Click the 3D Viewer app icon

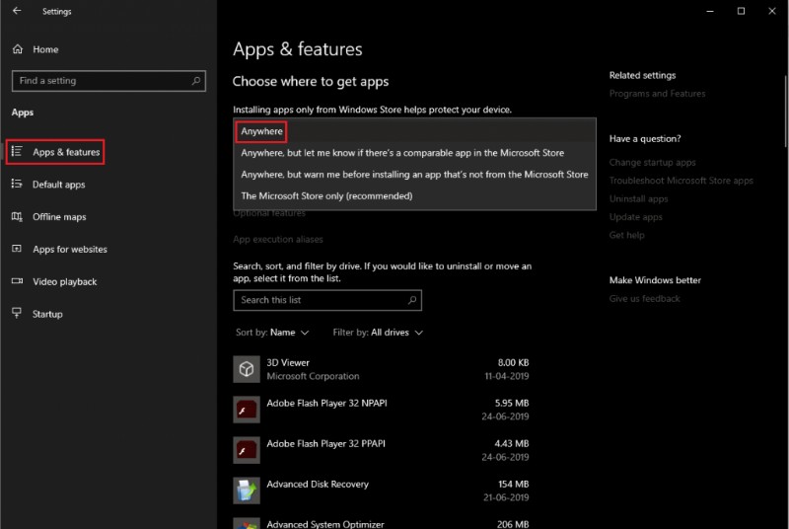click(247, 369)
